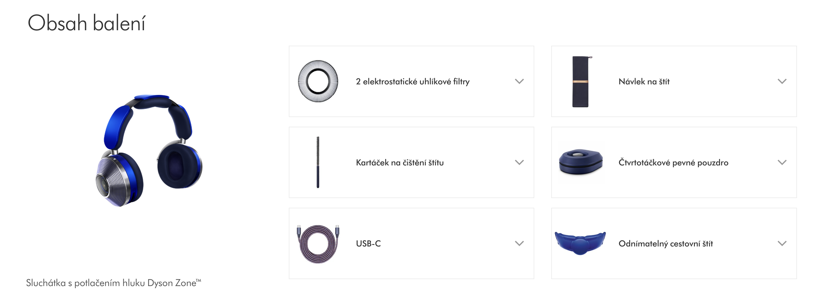
Task: Click the Dyson Zone headphones product image
Action: coord(149,151)
